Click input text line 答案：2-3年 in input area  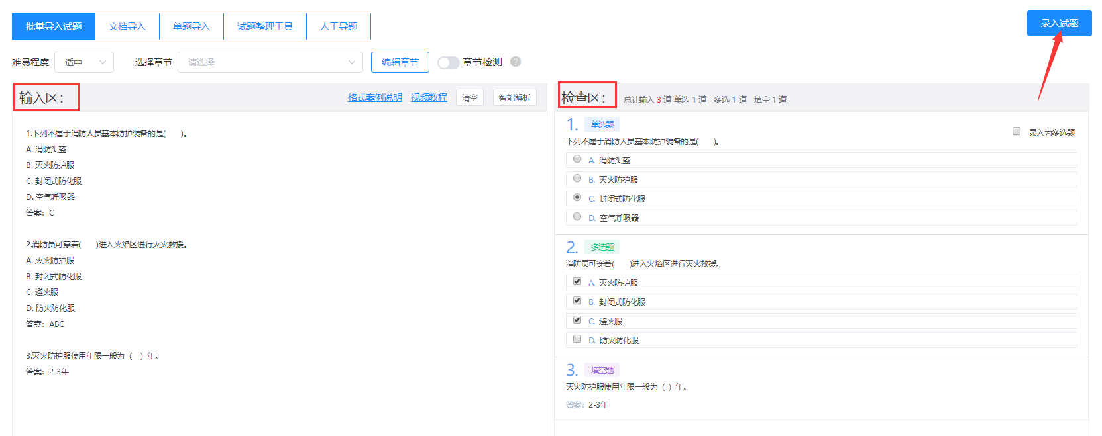pyautogui.click(x=48, y=372)
